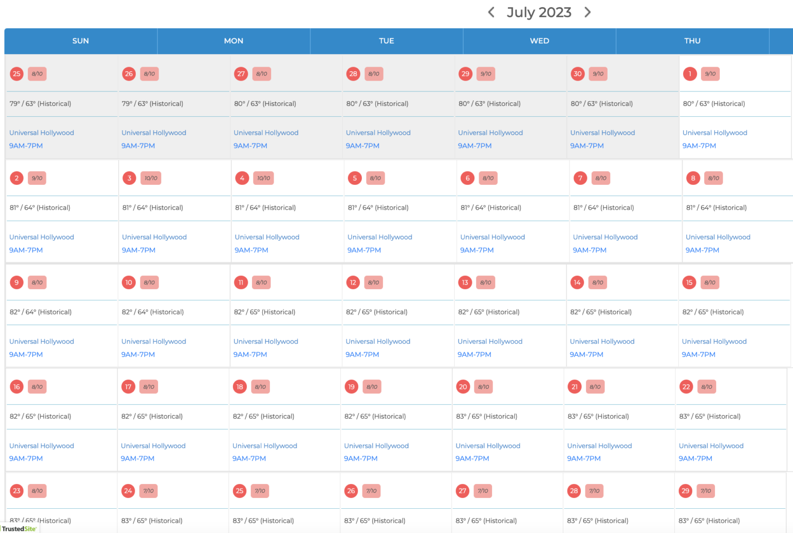Go to the next month arrow
The width and height of the screenshot is (793, 533).
[x=588, y=12]
